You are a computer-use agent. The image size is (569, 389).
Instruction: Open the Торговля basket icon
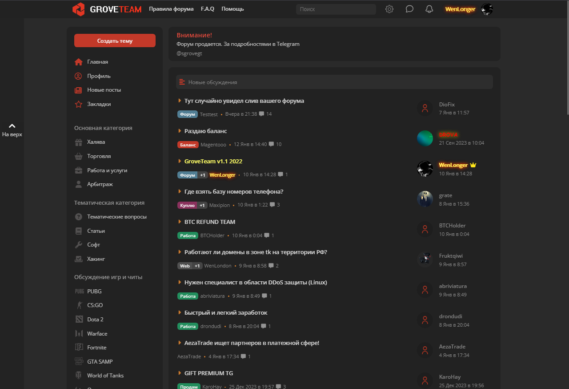click(79, 156)
